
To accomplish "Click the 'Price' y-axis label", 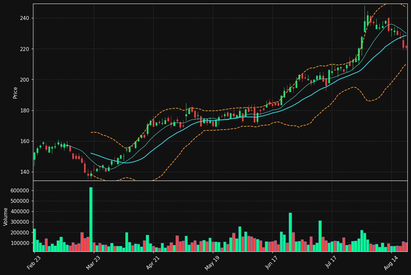I will click(15, 92).
